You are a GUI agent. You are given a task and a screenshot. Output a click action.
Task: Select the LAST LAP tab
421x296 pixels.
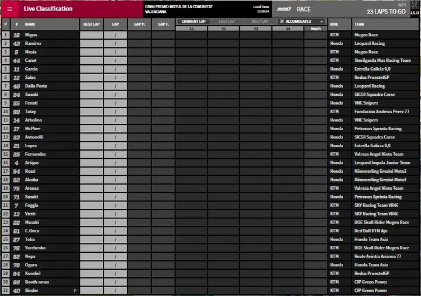pos(227,22)
